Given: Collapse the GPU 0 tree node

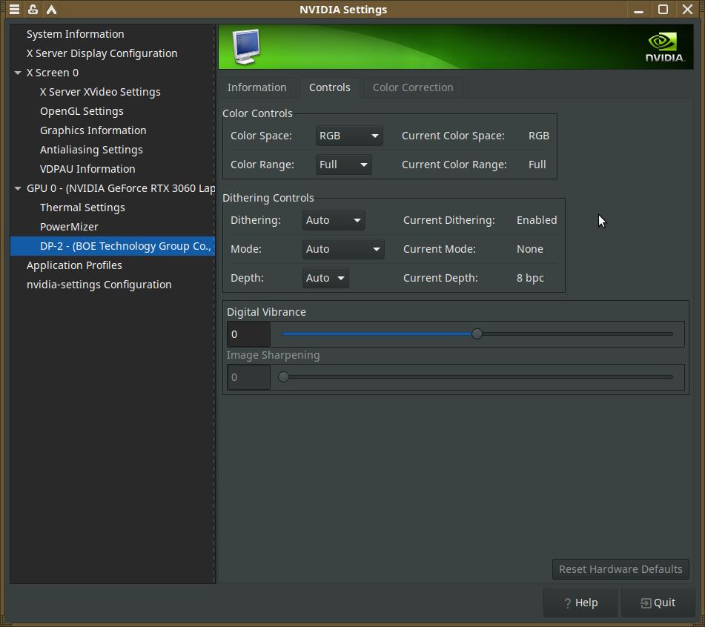Looking at the screenshot, I should [18, 188].
